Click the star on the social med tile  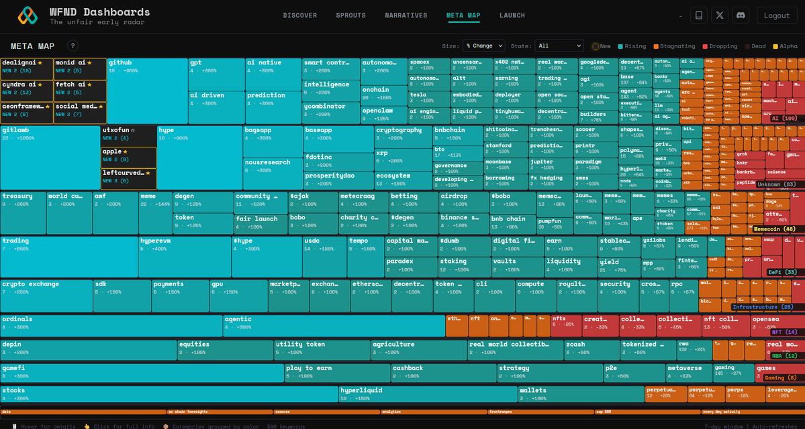[101, 106]
